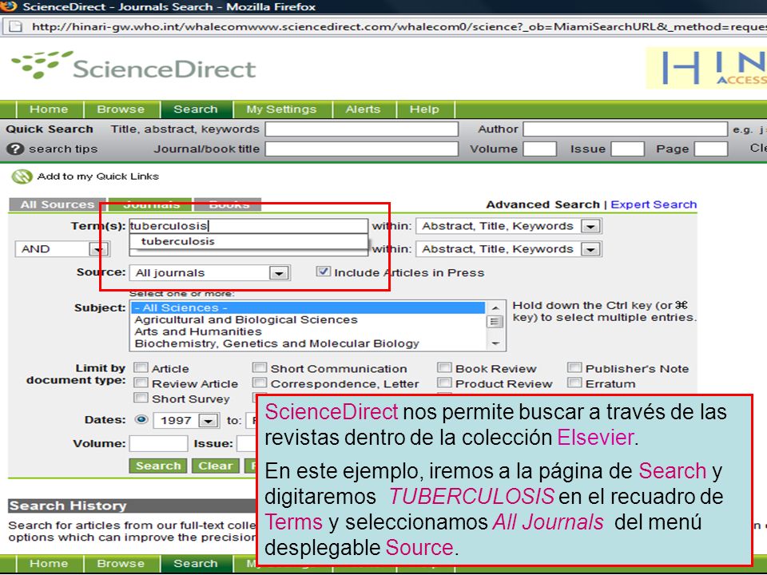767x575 pixels.
Task: Switch to the All Sources tab
Action: coord(58,204)
